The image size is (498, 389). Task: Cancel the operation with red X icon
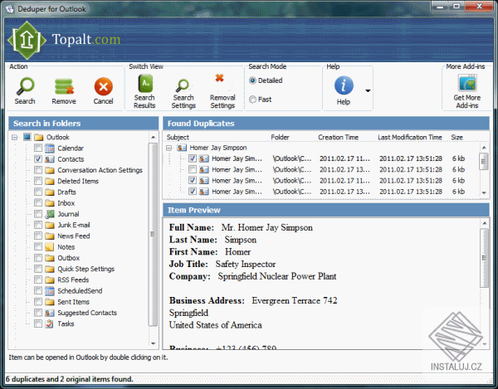[103, 86]
